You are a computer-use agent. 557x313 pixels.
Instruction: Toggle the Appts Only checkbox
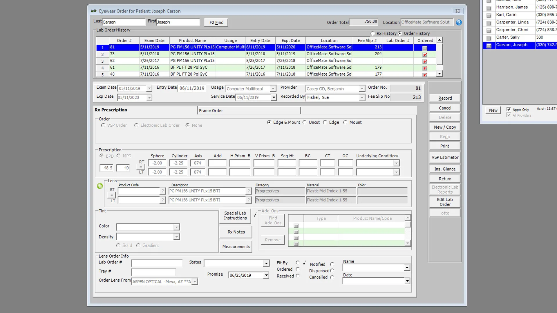point(509,109)
